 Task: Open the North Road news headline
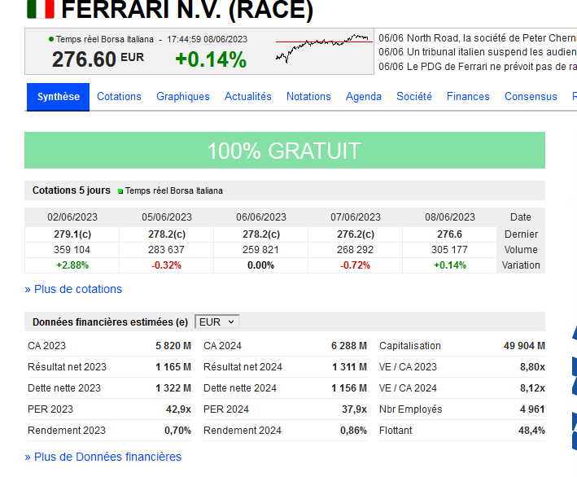[478, 38]
